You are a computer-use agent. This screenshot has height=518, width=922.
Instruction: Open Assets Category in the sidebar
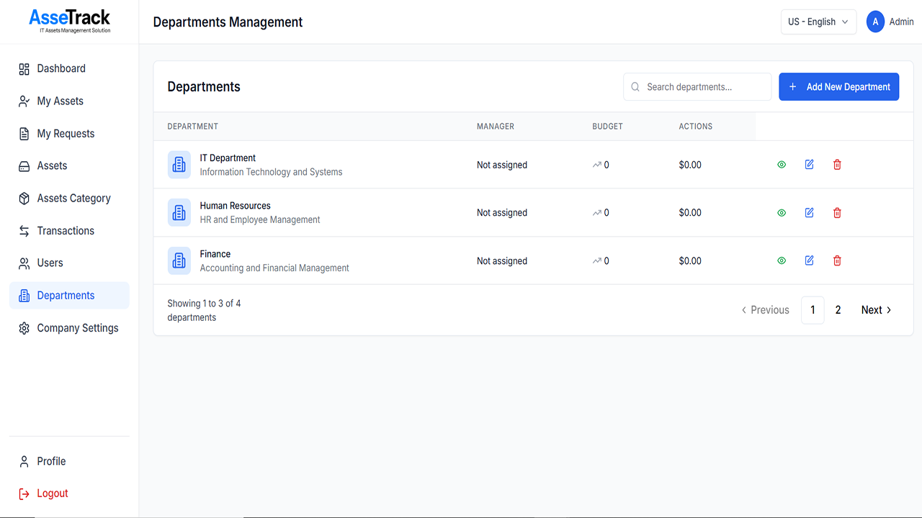tap(73, 198)
